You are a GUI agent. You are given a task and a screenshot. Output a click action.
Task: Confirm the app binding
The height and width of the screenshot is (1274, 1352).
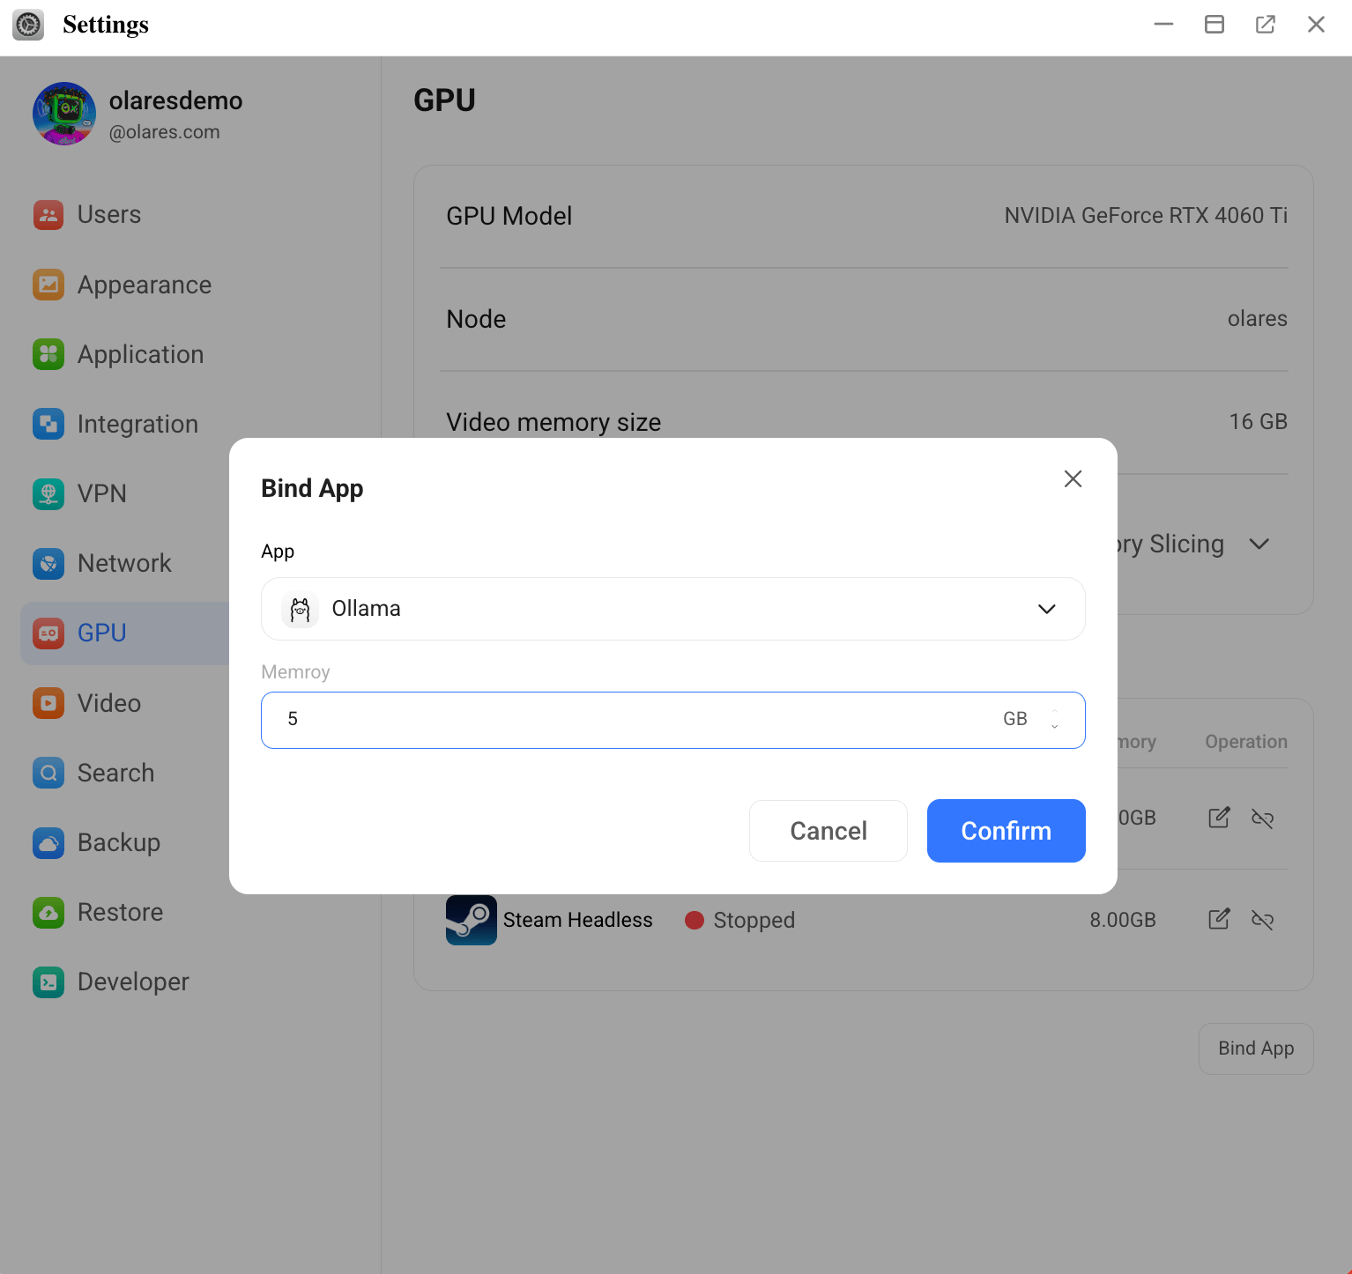tap(1006, 831)
